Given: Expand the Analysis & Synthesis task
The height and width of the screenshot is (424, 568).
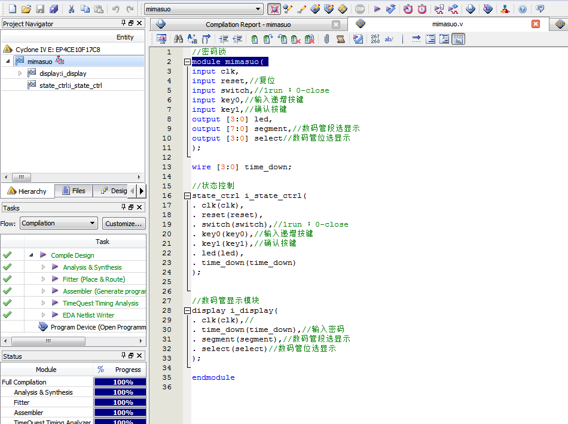Looking at the screenshot, I should click(43, 267).
